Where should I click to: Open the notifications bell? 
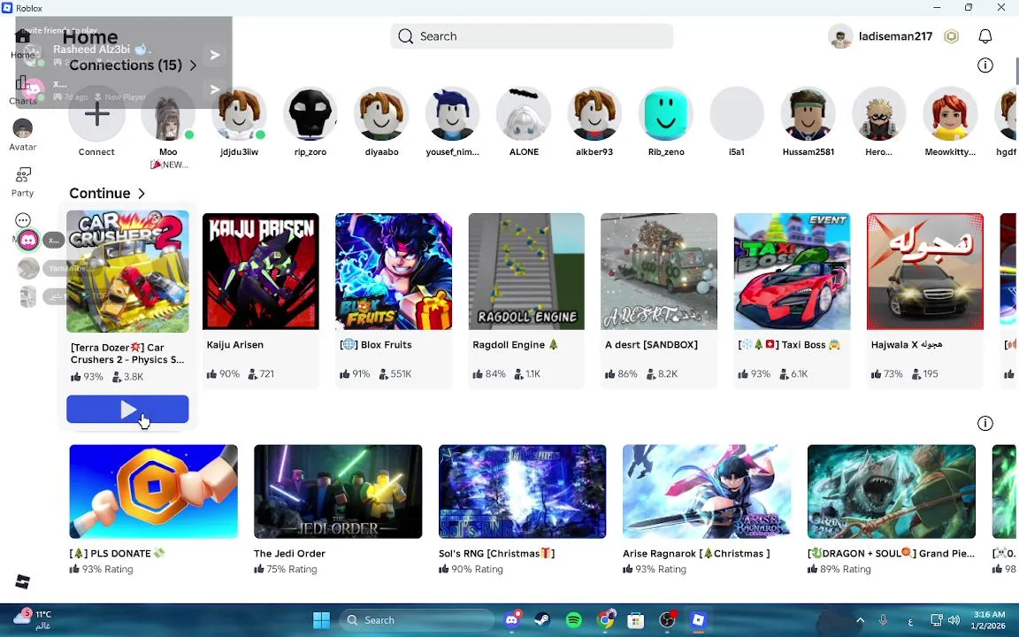[x=985, y=36]
